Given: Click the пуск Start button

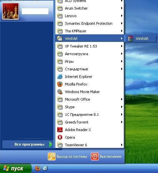Looking at the screenshot, I should click(x=15, y=169).
